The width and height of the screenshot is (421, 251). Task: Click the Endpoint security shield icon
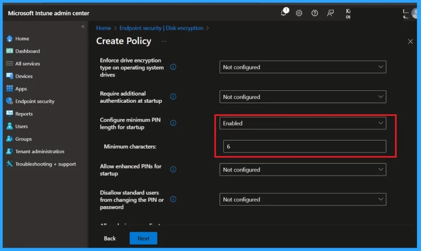click(9, 101)
